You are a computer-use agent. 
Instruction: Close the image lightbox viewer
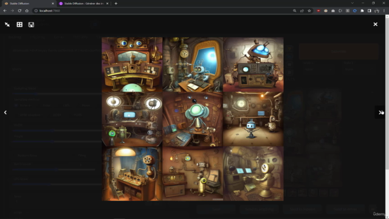(376, 24)
